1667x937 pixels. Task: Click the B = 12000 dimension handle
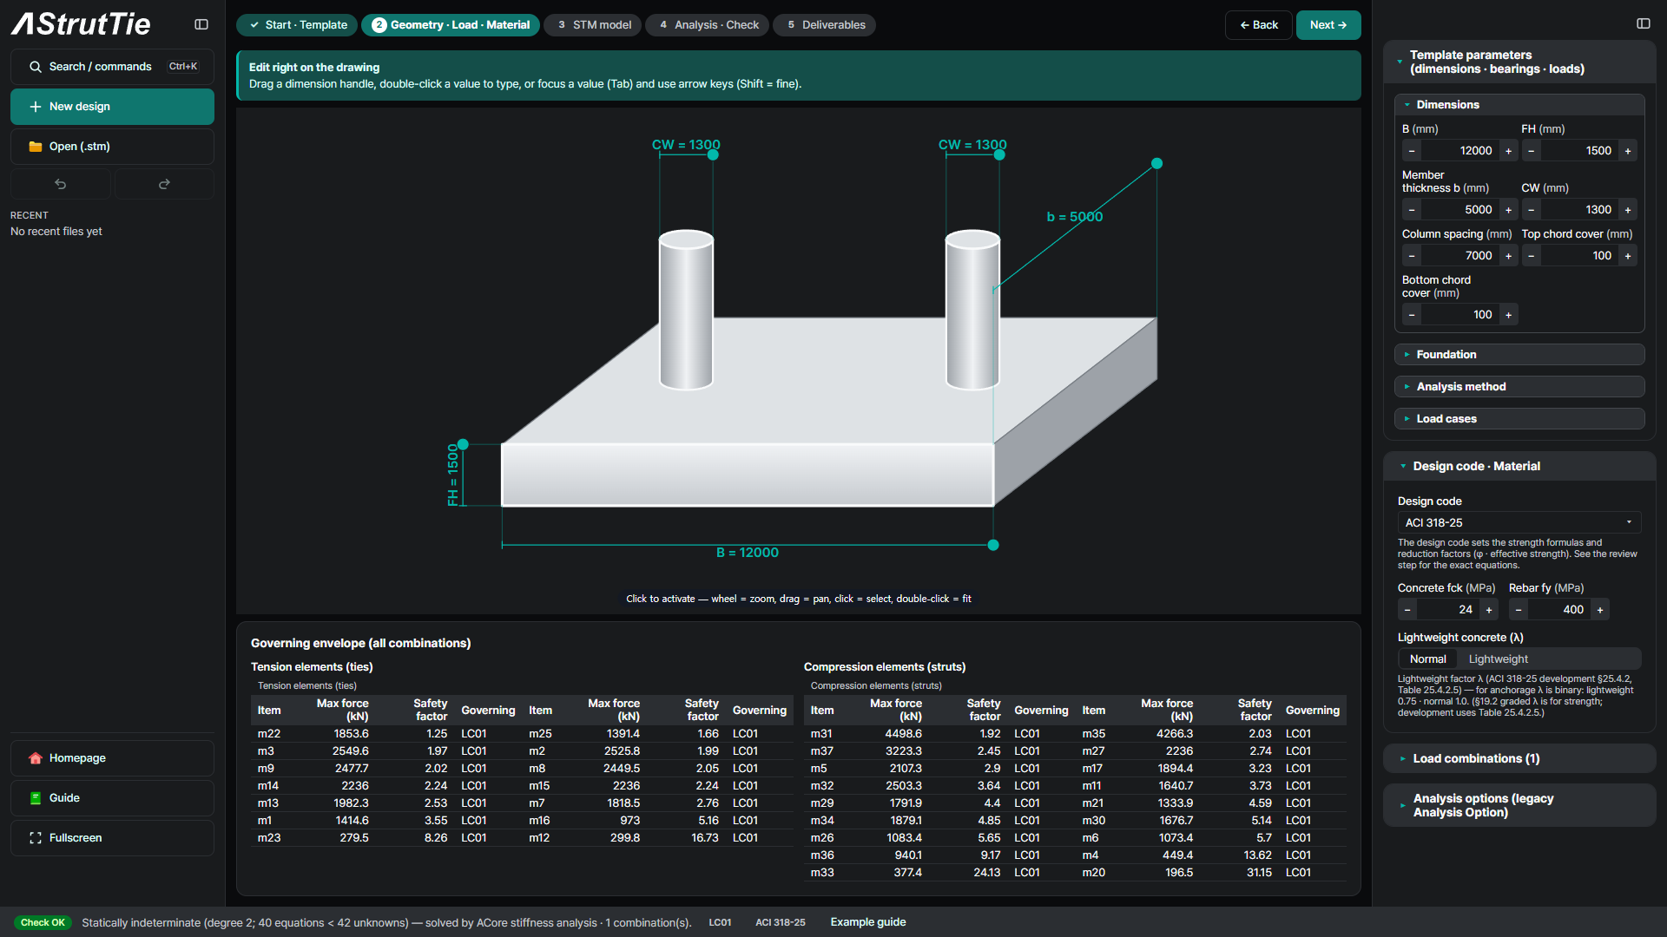point(993,546)
